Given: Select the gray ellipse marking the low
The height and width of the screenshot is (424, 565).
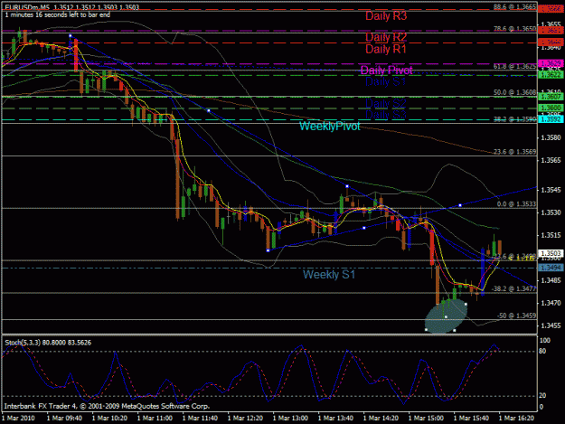Looking at the screenshot, I should coord(446,317).
